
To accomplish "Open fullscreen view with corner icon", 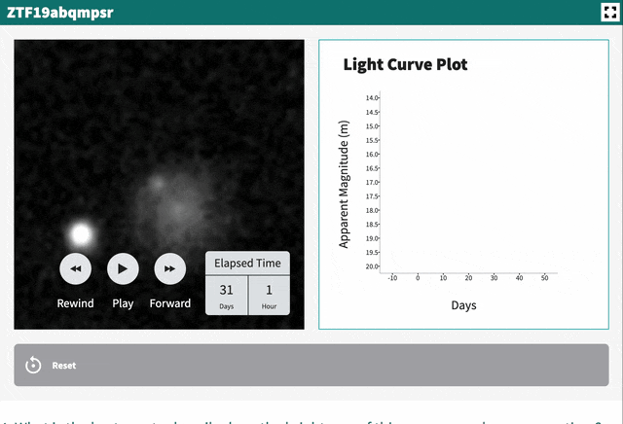I will [609, 12].
